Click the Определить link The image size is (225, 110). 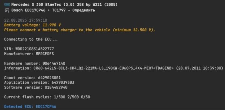tap(84, 10)
